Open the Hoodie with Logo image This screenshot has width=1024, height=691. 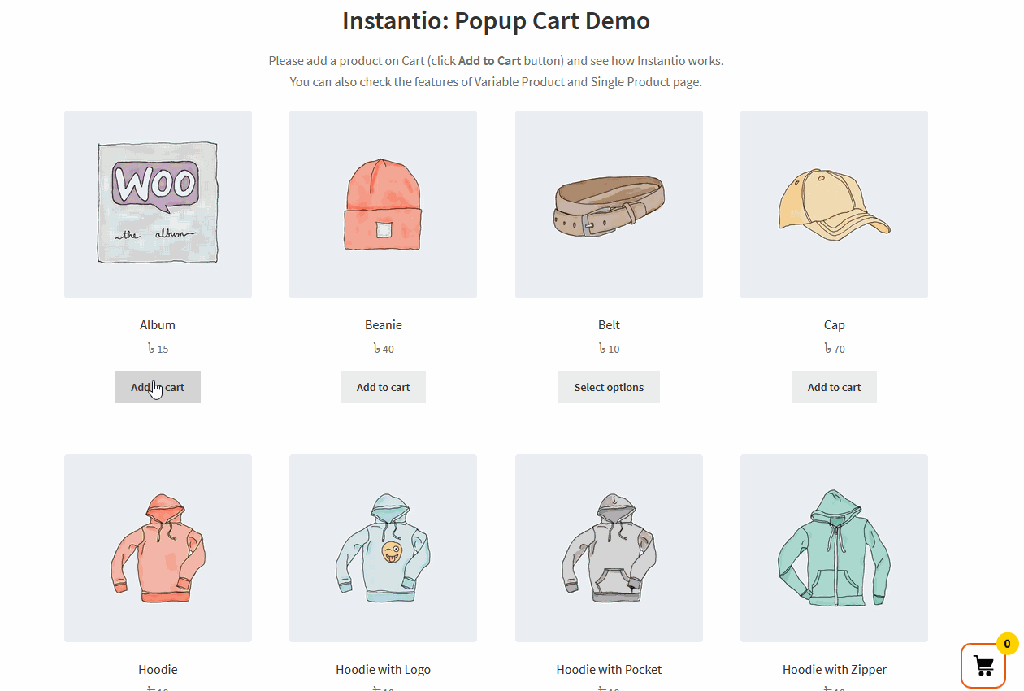coord(383,548)
